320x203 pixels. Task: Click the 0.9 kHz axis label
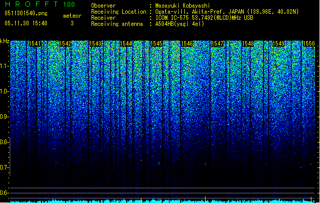[x=4, y=117]
